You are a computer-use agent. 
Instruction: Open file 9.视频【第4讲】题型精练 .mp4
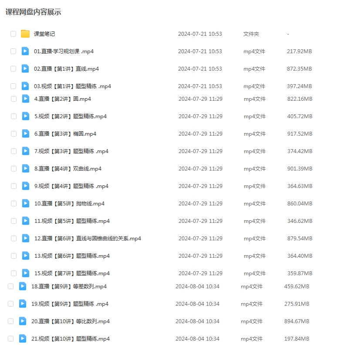click(71, 186)
